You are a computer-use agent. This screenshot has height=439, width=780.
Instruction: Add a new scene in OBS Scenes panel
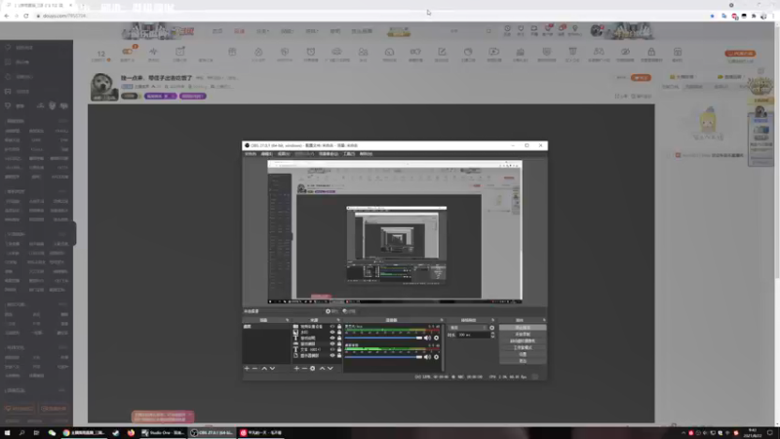pos(247,369)
